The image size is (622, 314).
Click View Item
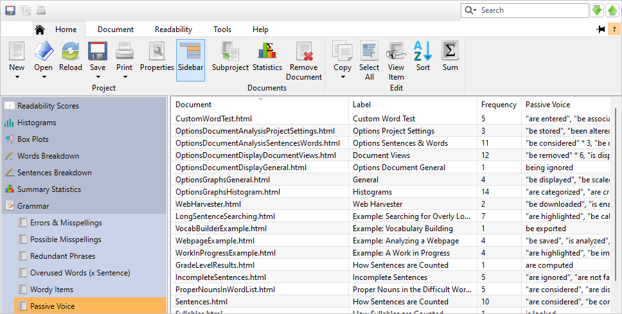[396, 60]
